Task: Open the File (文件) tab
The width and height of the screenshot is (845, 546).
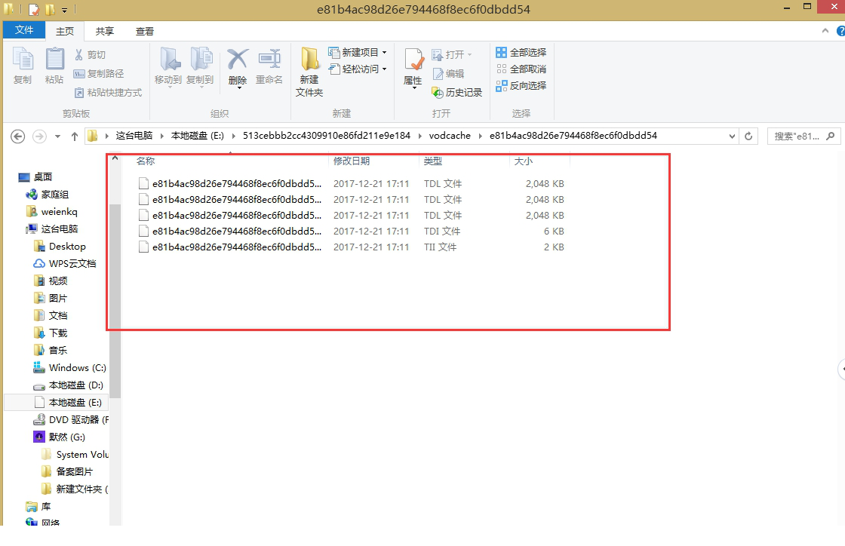Action: (x=23, y=30)
